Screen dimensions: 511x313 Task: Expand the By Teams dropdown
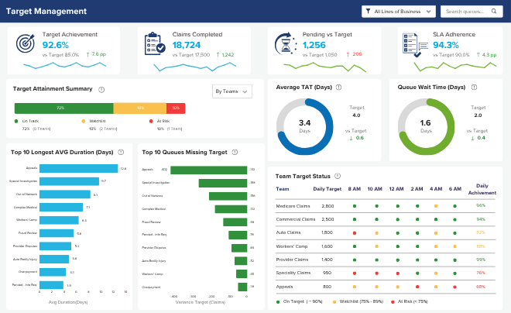pyautogui.click(x=232, y=91)
